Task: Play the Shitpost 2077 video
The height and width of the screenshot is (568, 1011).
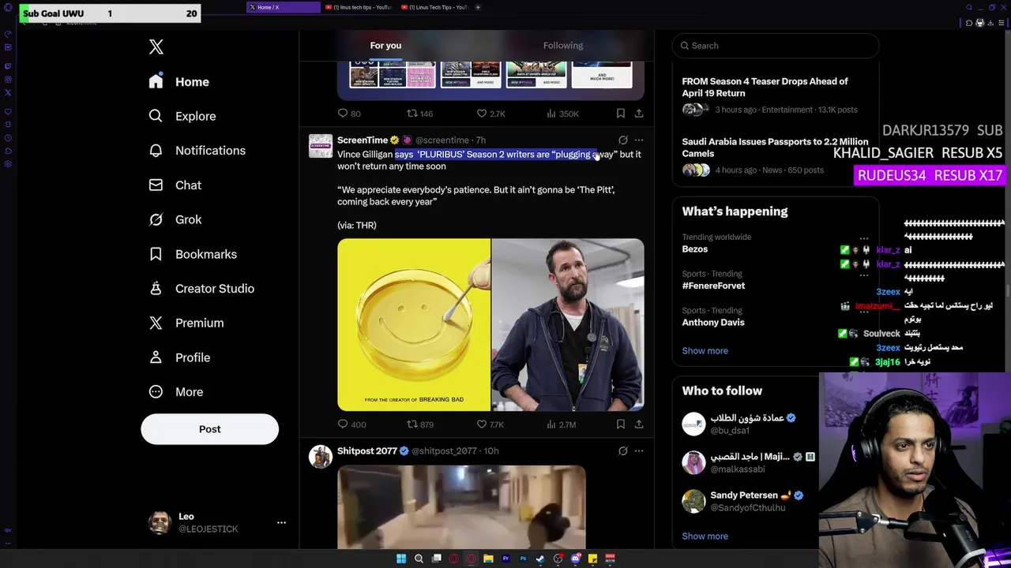Action: 461,506
